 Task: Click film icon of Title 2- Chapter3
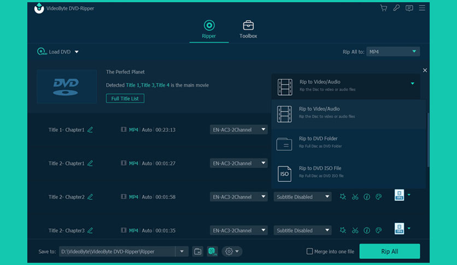tap(124, 230)
